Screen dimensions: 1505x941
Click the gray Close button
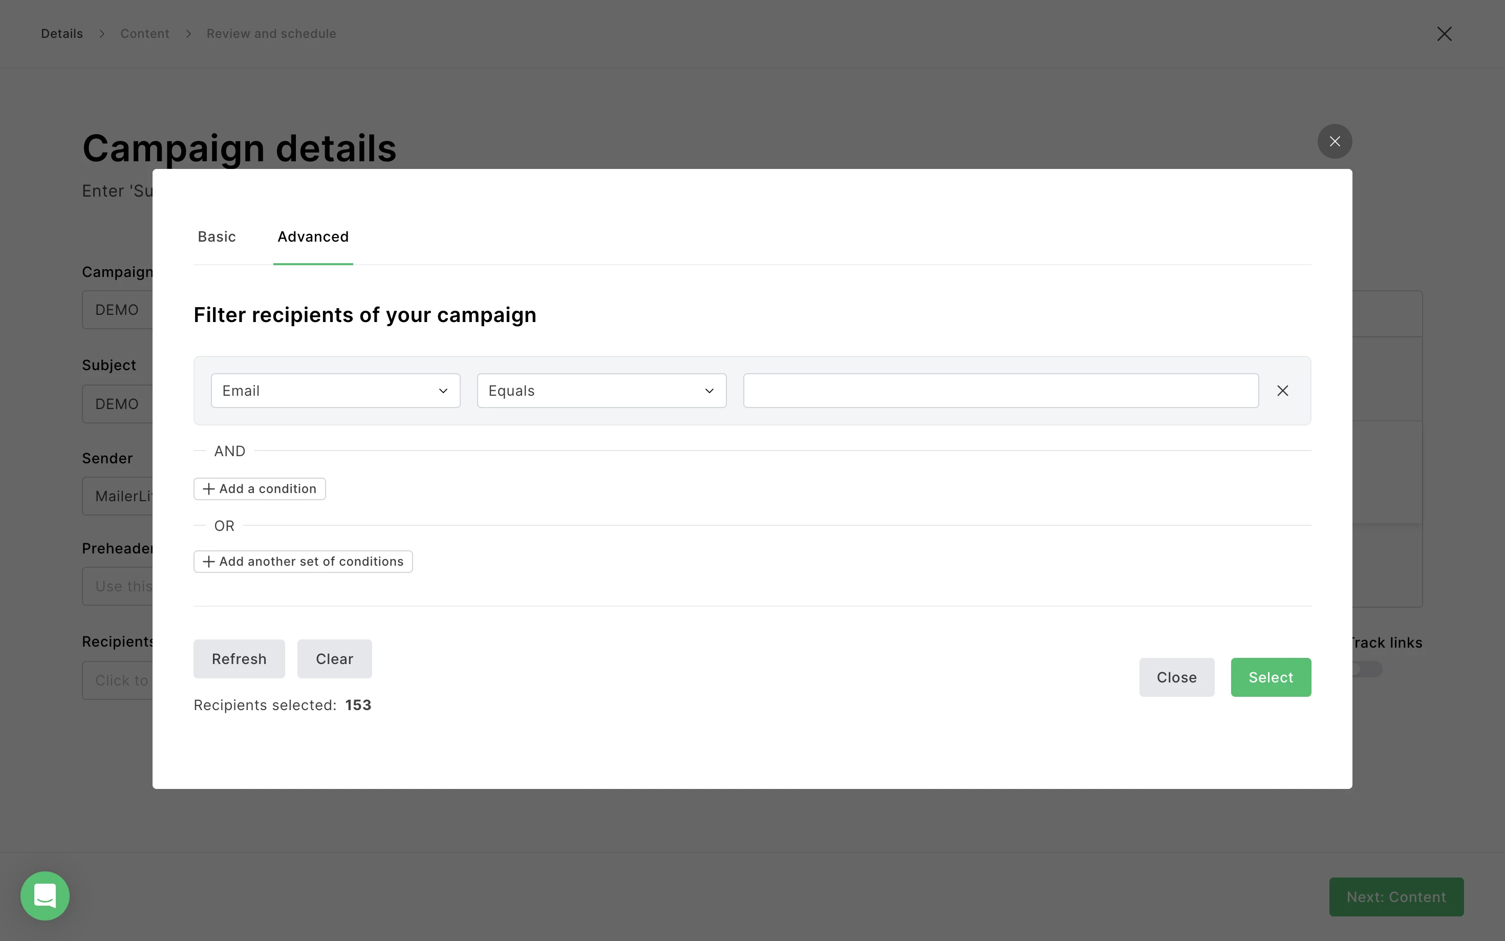pos(1176,677)
